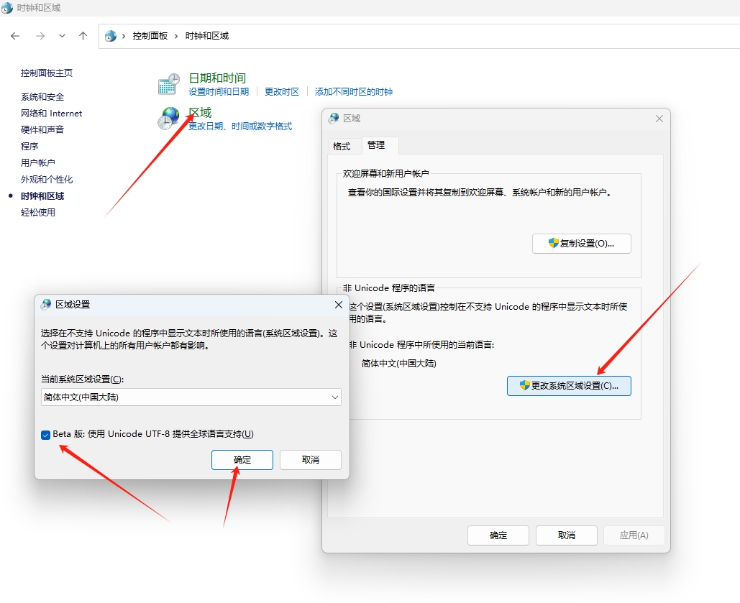Viewport: 740px width, 603px height.
Task: Click the address bar globe icon
Action: tap(111, 36)
